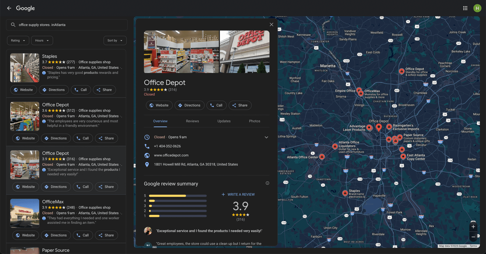Click the phone icon beside +1 404-352-0626
Viewport: 486px width, 254px height.
point(147,146)
